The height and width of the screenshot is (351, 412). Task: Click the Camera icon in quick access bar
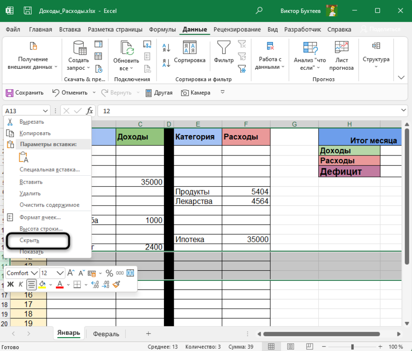[x=196, y=93]
